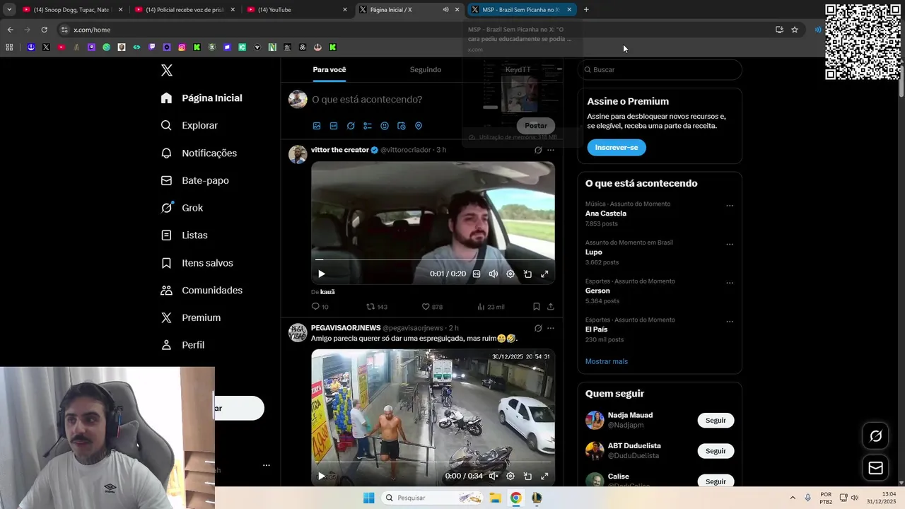Add a GIF to the new post
The image size is (905, 509).
coord(334,126)
